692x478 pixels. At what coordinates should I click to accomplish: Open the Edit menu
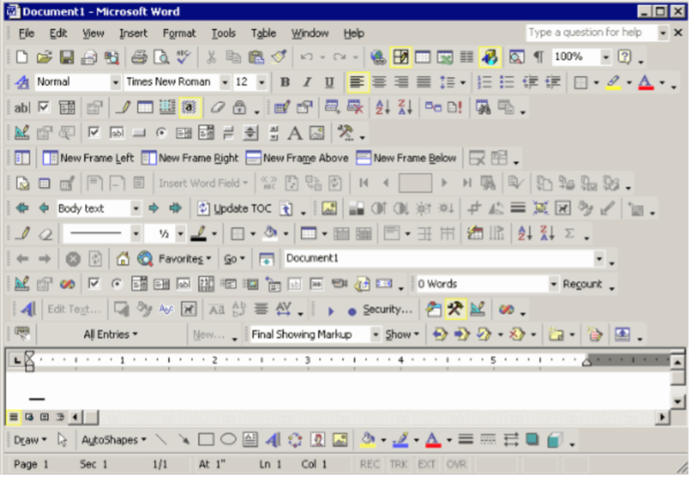click(58, 34)
